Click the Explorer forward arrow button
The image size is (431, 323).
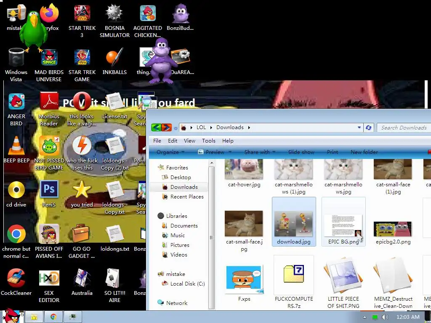(x=167, y=127)
